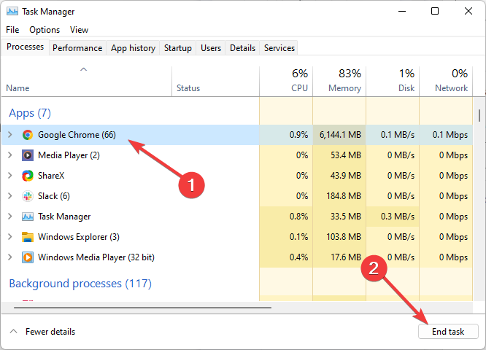Screen dimensions: 486x350
Task: Click the 53.4 MB memory cell
Action: coord(339,155)
